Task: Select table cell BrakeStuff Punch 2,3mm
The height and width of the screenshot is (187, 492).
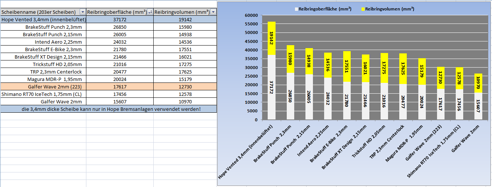Action: click(43, 27)
